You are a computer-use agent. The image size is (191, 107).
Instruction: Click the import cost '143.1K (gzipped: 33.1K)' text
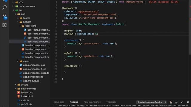coord(164,2)
